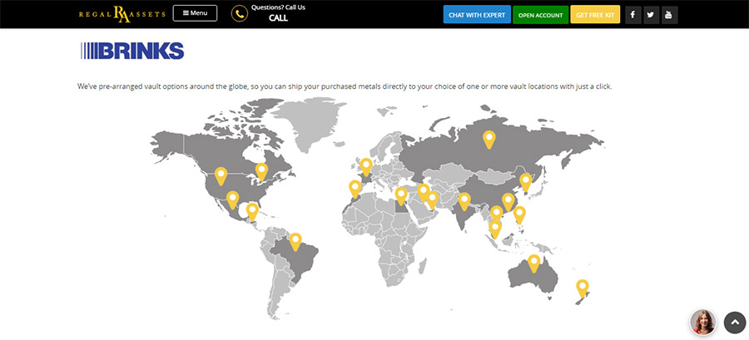Select the India vault pin
Viewport: 749px width, 340px height.
(464, 202)
